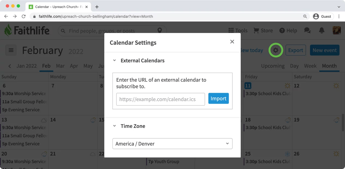The image size is (345, 169).
Task: Open the notifications bell
Action: click(322, 30)
